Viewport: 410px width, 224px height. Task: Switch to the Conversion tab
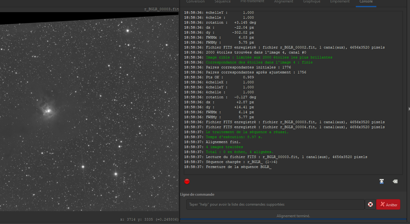point(195,2)
